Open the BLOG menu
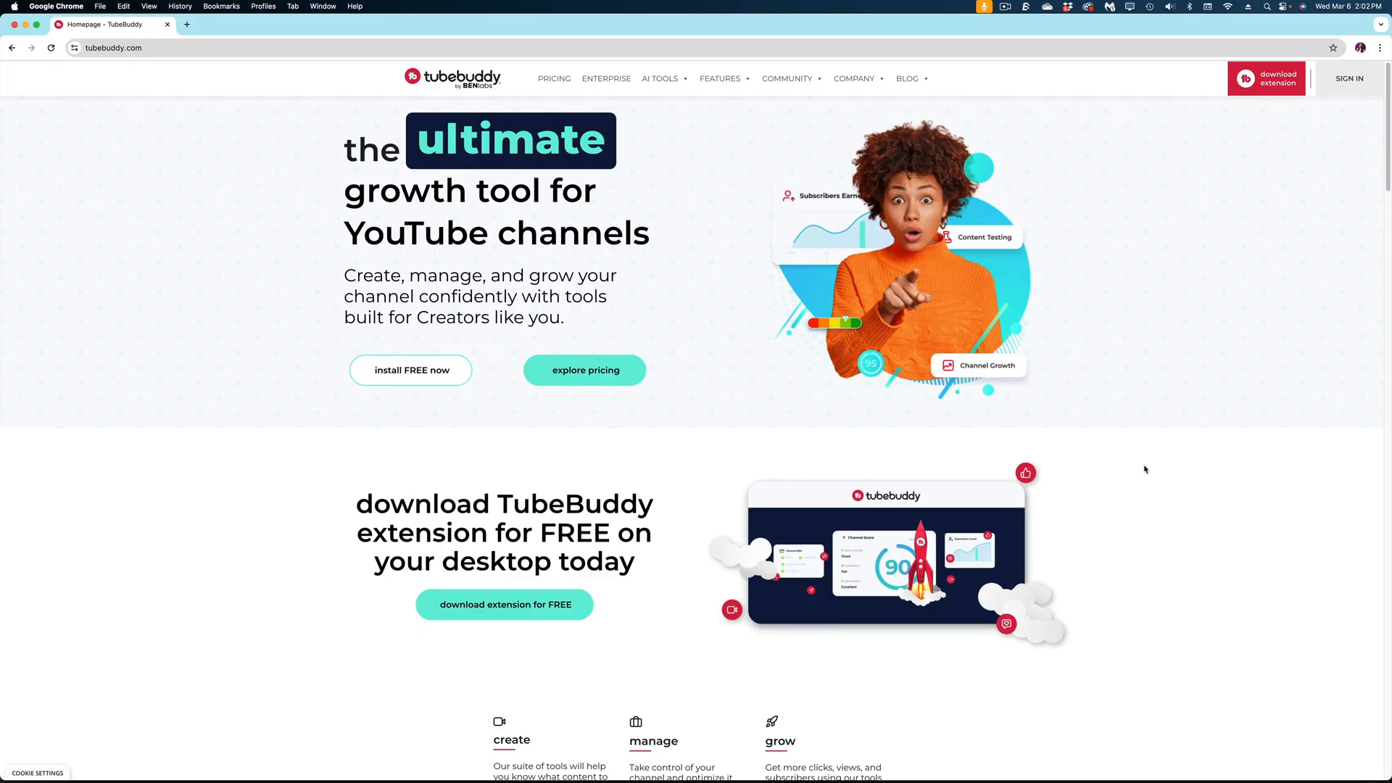This screenshot has height=783, width=1392. (x=911, y=78)
